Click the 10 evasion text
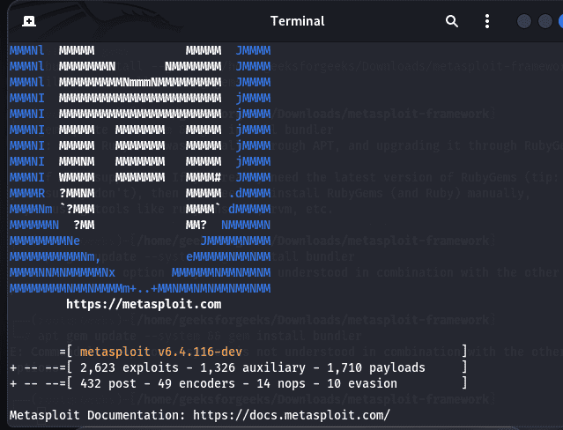Screen dimensions: 563x430 point(362,383)
